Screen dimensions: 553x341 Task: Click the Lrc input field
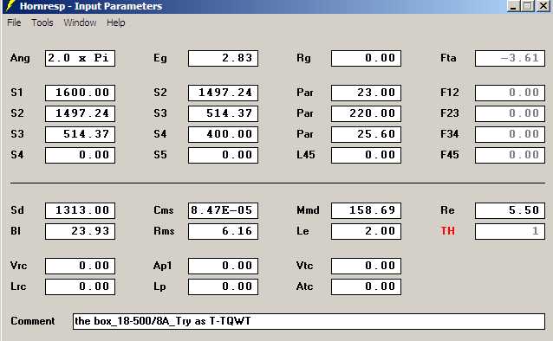tap(80, 286)
